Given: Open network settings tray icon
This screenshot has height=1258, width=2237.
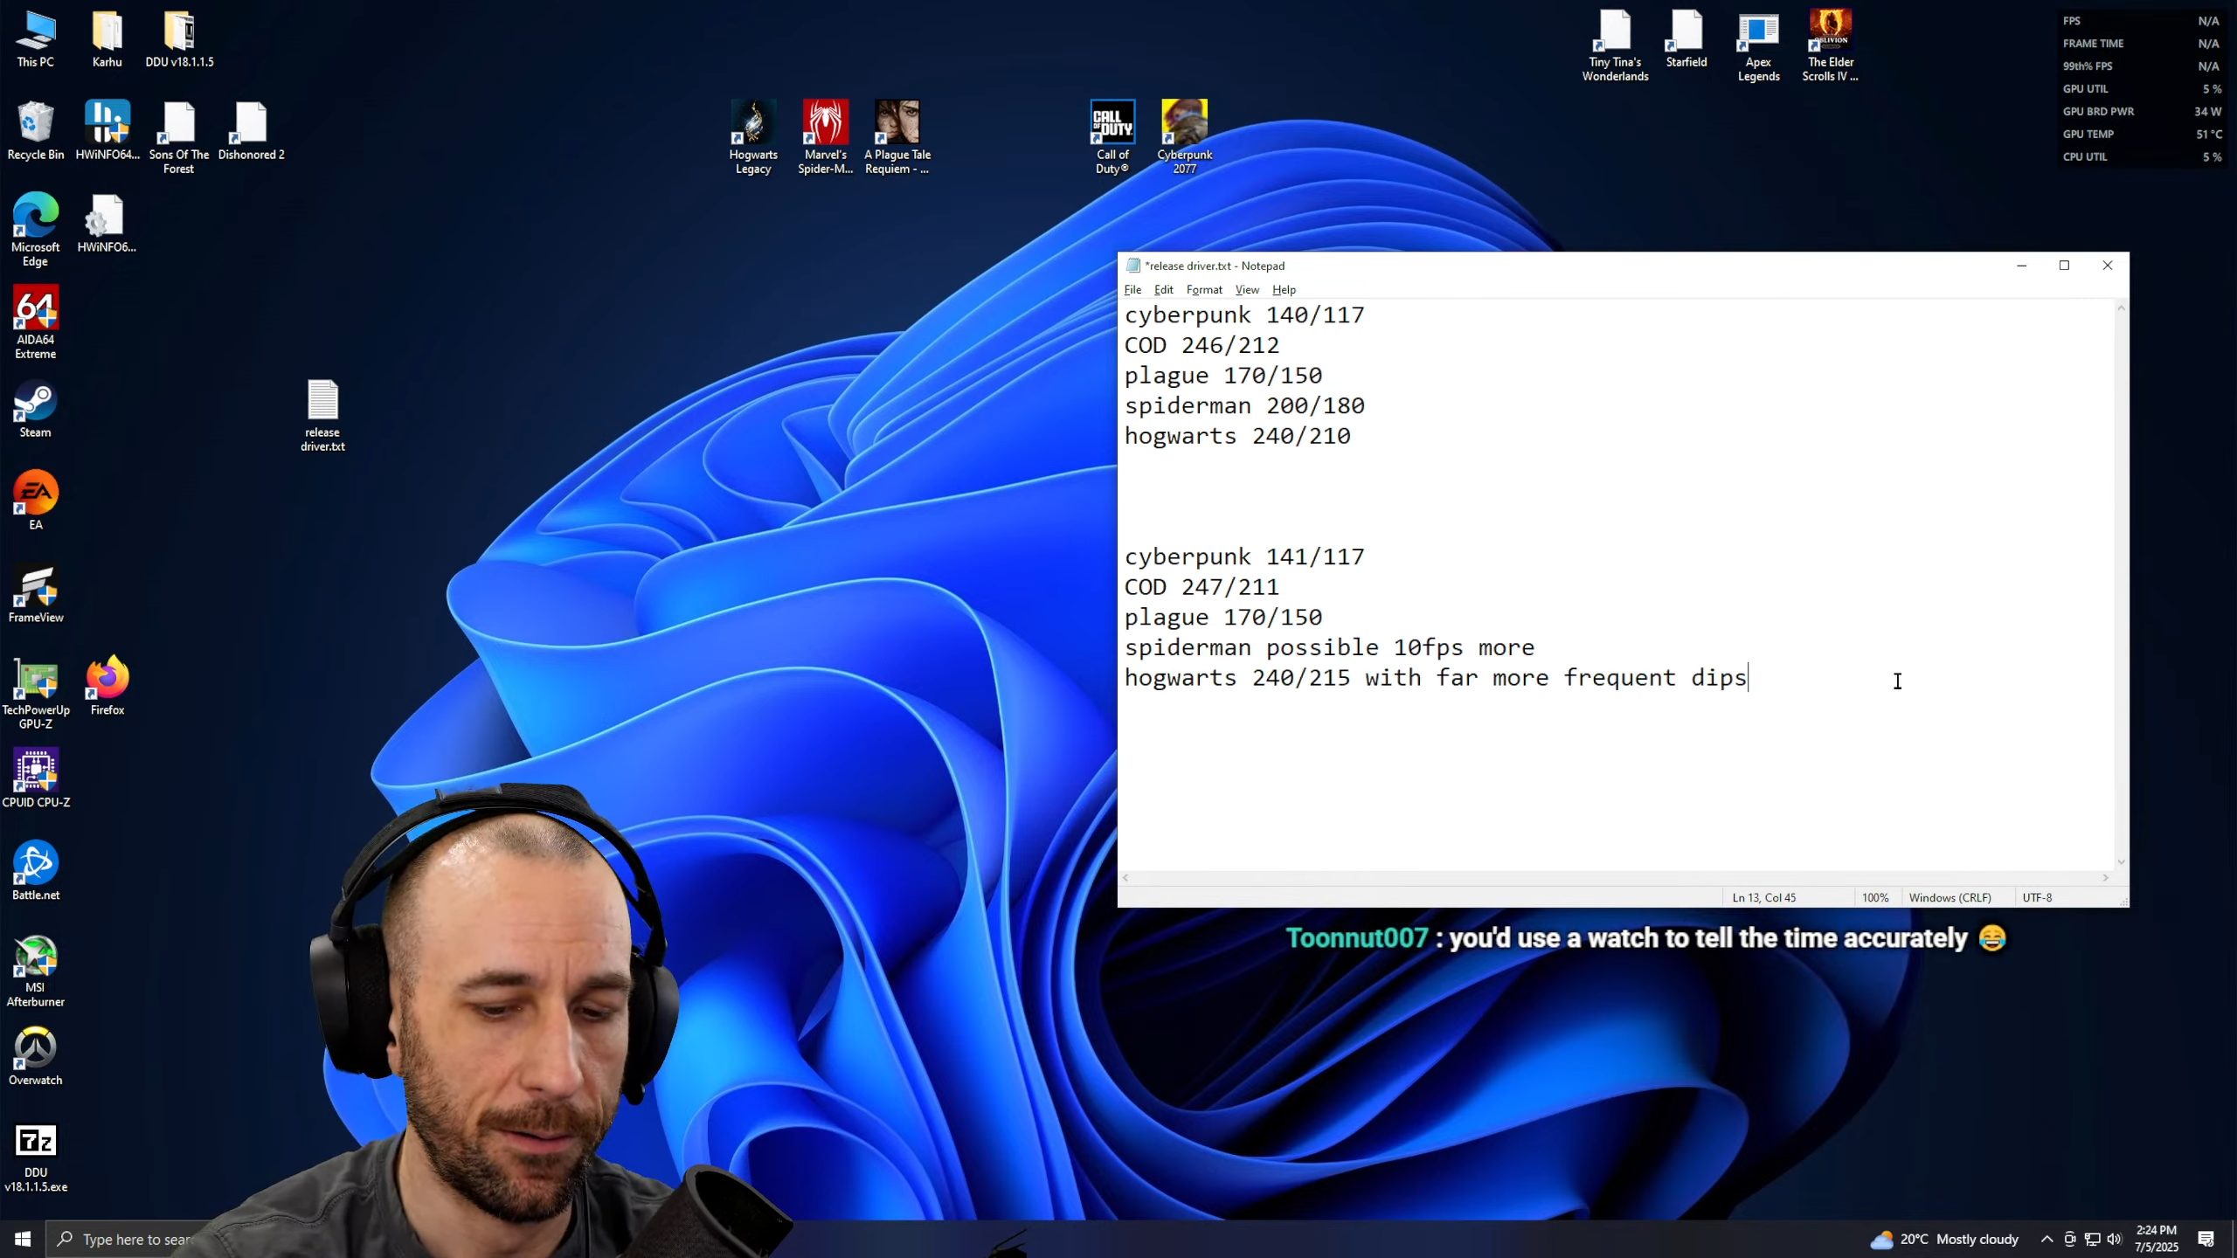Looking at the screenshot, I should pyautogui.click(x=2092, y=1239).
